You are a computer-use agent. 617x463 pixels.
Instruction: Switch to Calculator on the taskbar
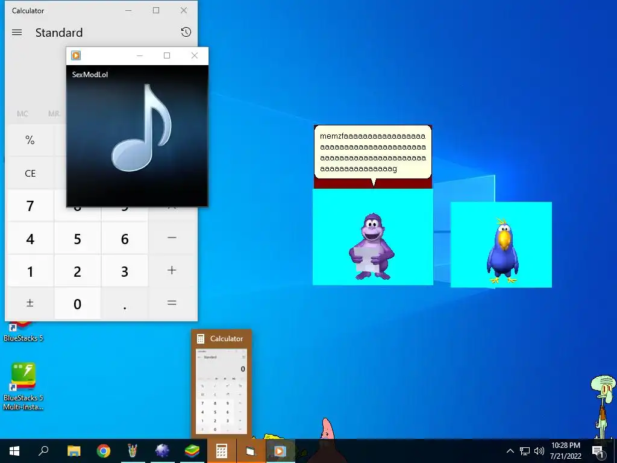tap(222, 451)
